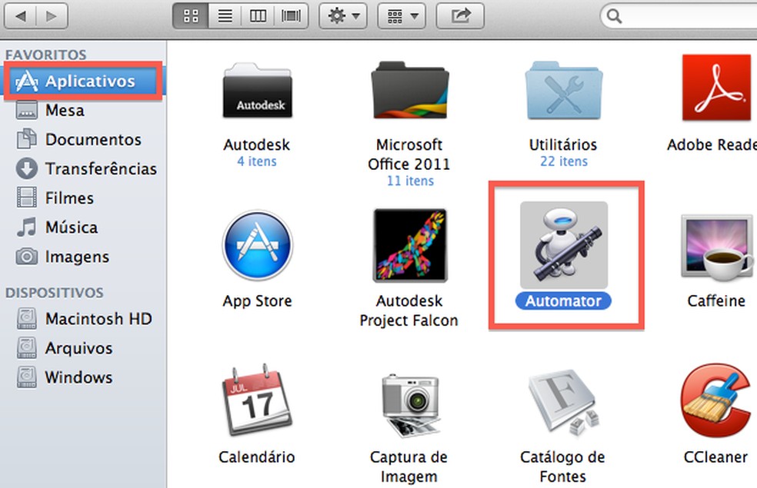
Task: Open Imagens in the sidebar
Action: pos(83,257)
